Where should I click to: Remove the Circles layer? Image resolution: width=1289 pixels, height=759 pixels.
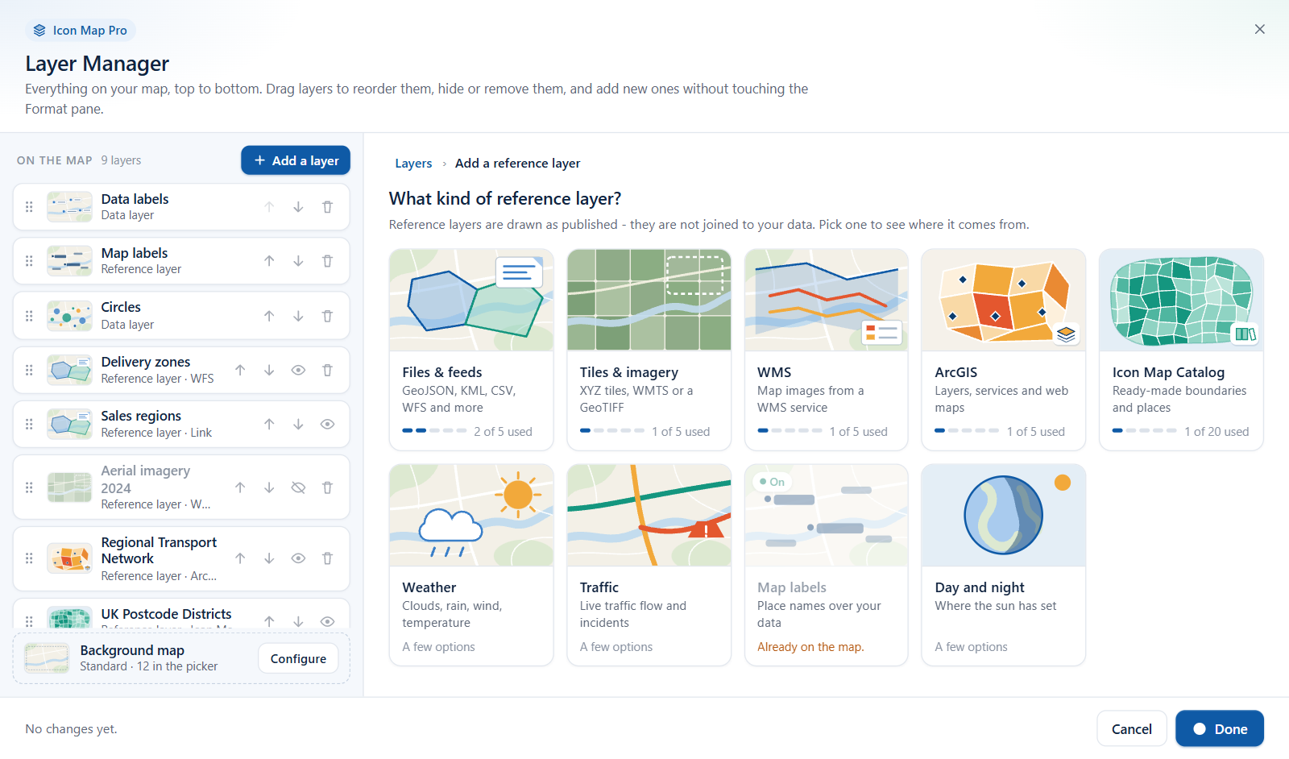(327, 316)
